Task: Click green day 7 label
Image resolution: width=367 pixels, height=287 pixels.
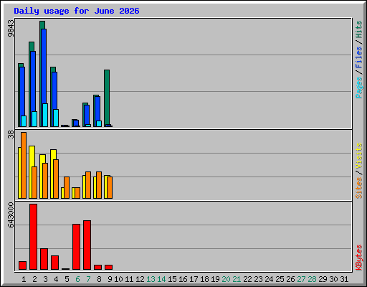Action: click(x=88, y=279)
